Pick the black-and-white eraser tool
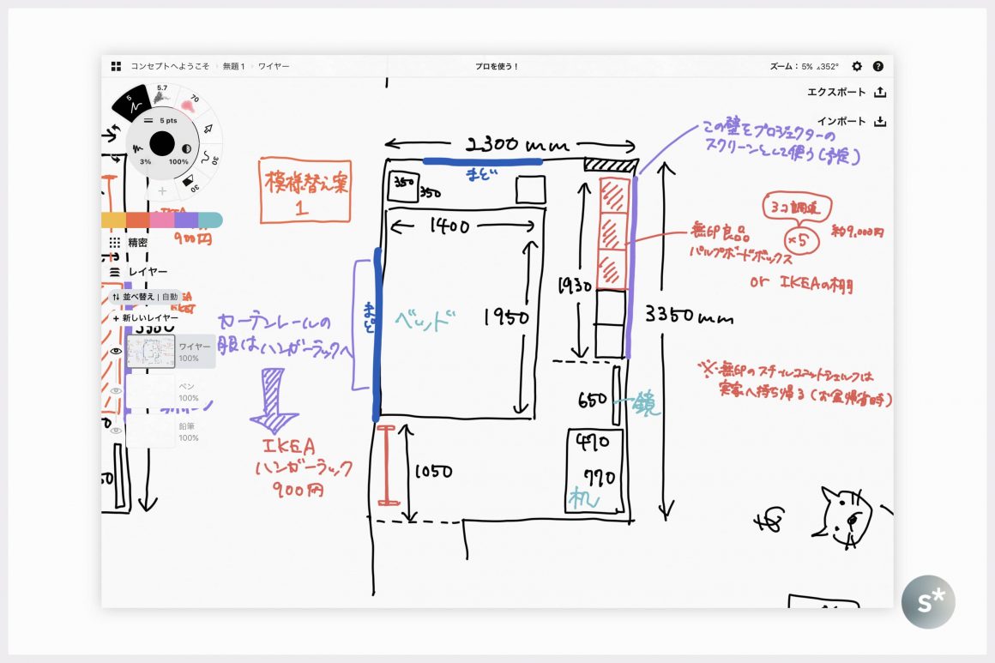 pos(190,181)
